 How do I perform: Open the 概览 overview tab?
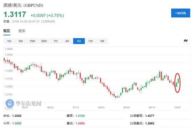pyautogui.click(x=7, y=31)
